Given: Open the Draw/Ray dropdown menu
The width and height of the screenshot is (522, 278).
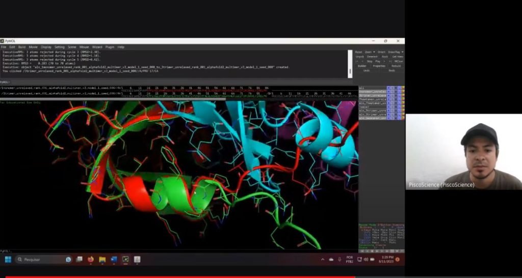Looking at the screenshot, I should point(395,52).
